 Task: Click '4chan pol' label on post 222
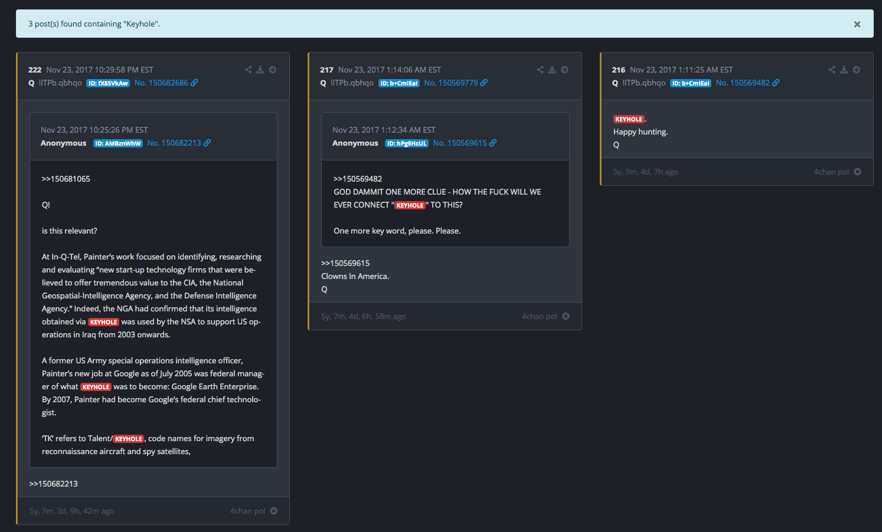tap(247, 511)
